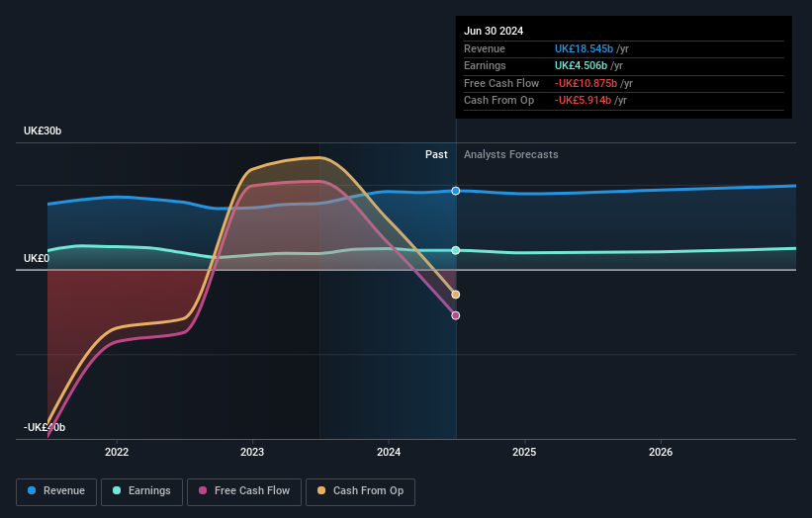
Task: Click the 2023 x-axis label
Action: click(252, 453)
